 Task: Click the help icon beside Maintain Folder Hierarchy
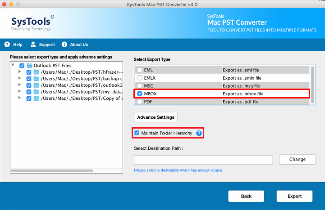pos(199,133)
